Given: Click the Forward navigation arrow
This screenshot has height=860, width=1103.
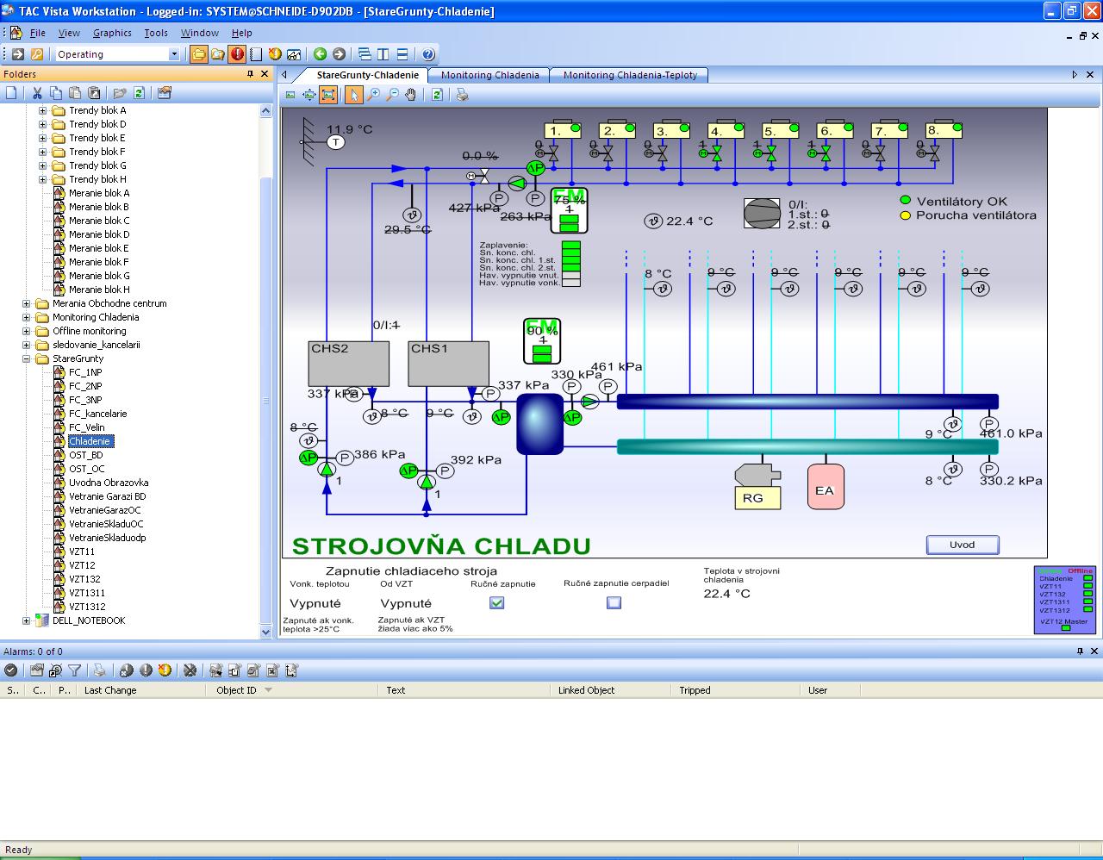Looking at the screenshot, I should (x=340, y=54).
